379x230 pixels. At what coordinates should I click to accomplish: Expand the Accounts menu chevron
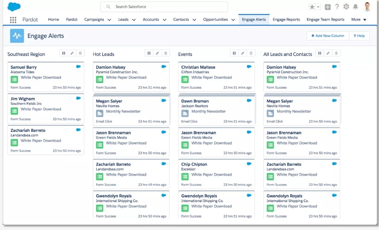pyautogui.click(x=164, y=20)
